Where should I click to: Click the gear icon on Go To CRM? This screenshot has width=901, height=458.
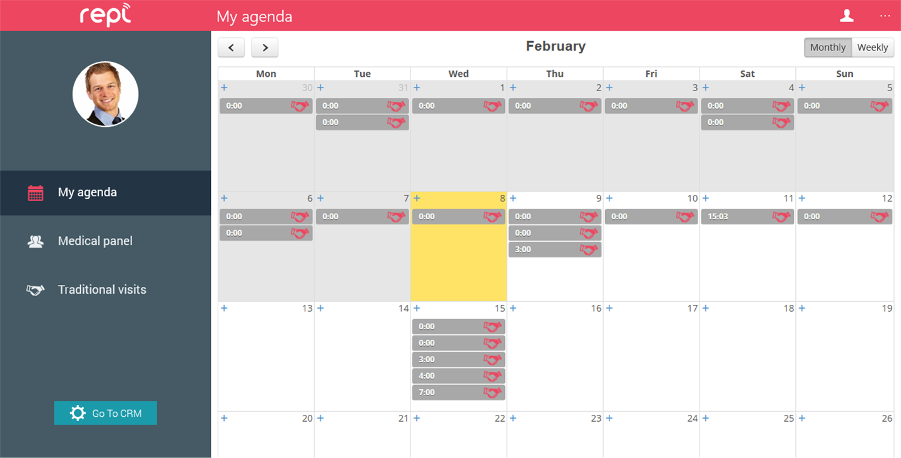tap(78, 413)
